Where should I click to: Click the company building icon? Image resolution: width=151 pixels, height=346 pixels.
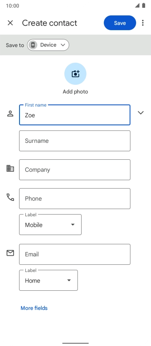[10, 169]
